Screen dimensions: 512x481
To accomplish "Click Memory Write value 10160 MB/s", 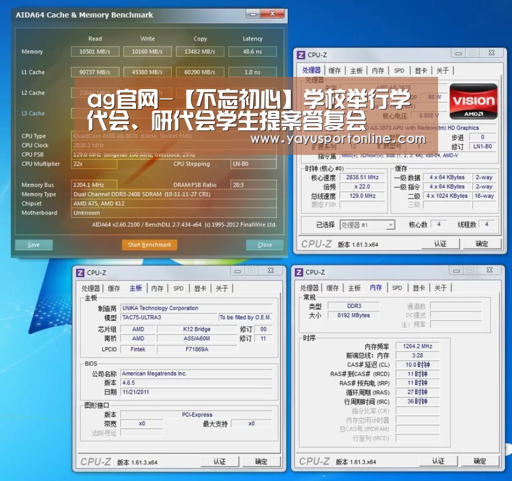I will (x=147, y=52).
